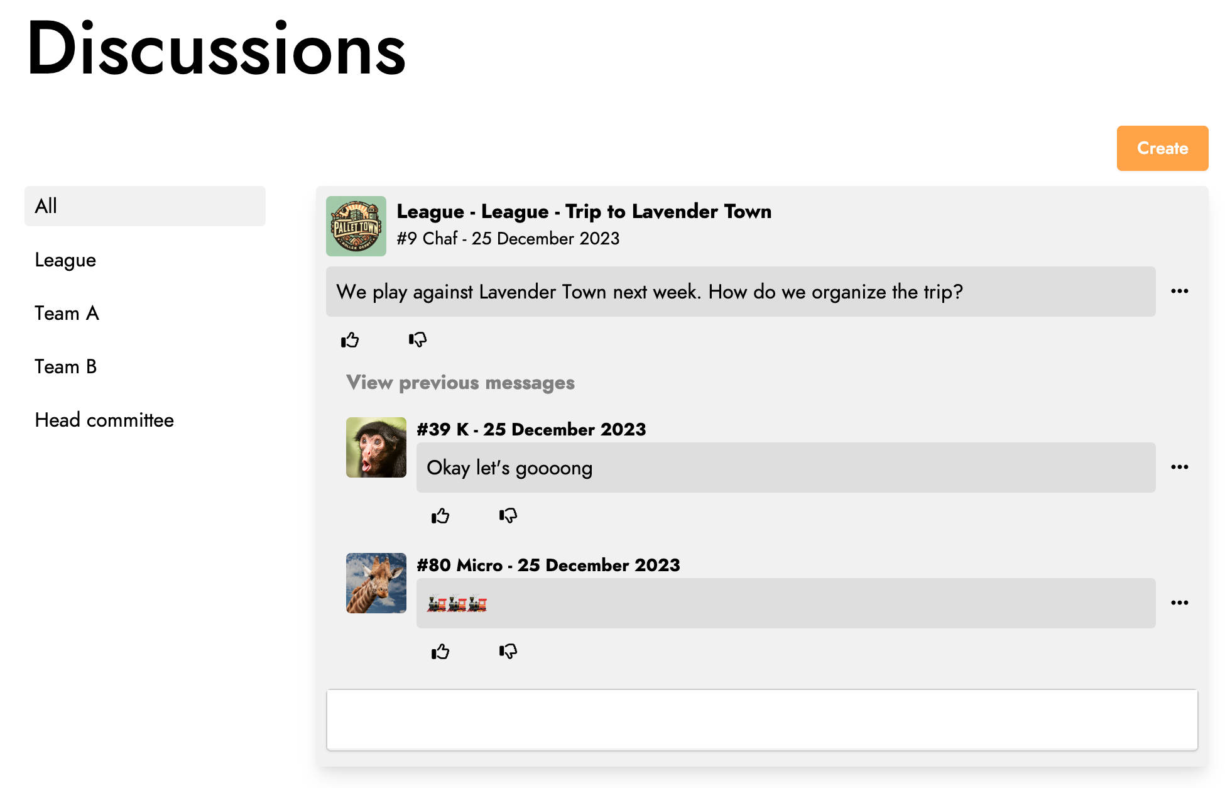
Task: Dislike the train emoji message by Micro
Action: pyautogui.click(x=508, y=652)
